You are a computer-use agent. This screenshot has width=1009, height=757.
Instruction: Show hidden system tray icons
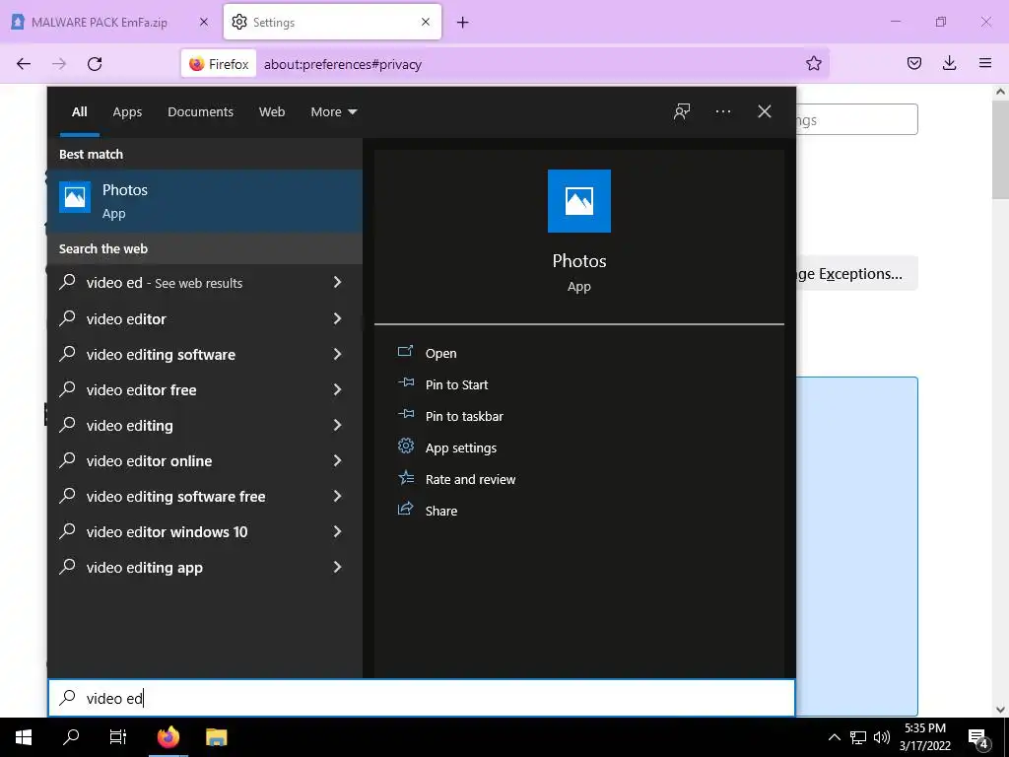coord(834,737)
